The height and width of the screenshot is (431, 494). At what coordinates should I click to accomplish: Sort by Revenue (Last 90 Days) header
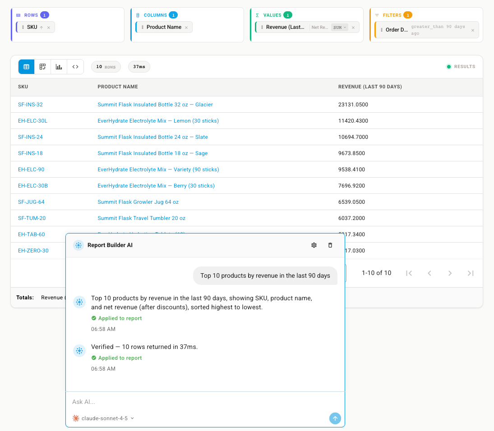[370, 87]
